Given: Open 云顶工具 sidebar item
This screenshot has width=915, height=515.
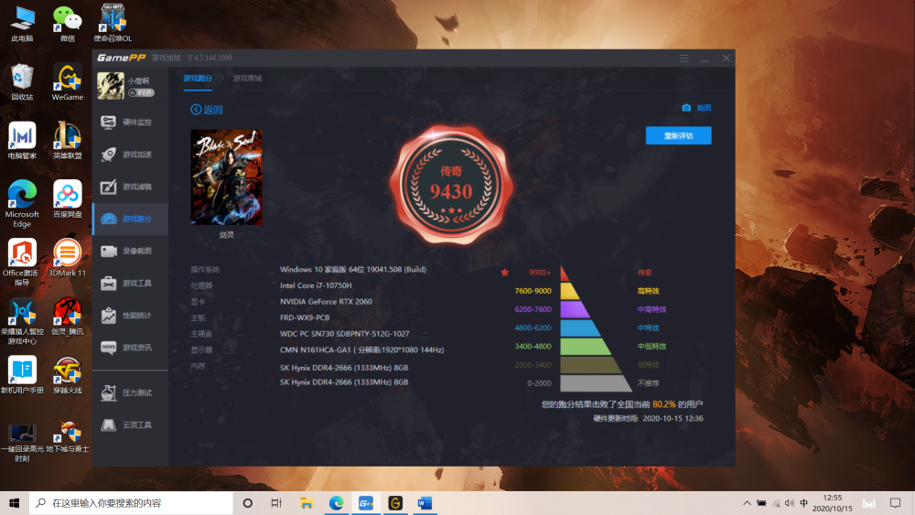Looking at the screenshot, I should (x=130, y=424).
